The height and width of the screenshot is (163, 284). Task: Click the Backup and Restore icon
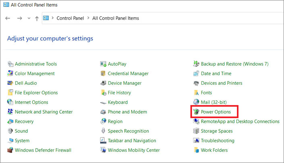tap(196, 64)
